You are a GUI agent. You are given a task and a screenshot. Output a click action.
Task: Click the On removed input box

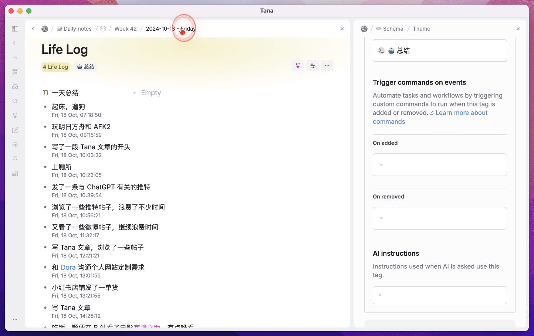pyautogui.click(x=440, y=218)
